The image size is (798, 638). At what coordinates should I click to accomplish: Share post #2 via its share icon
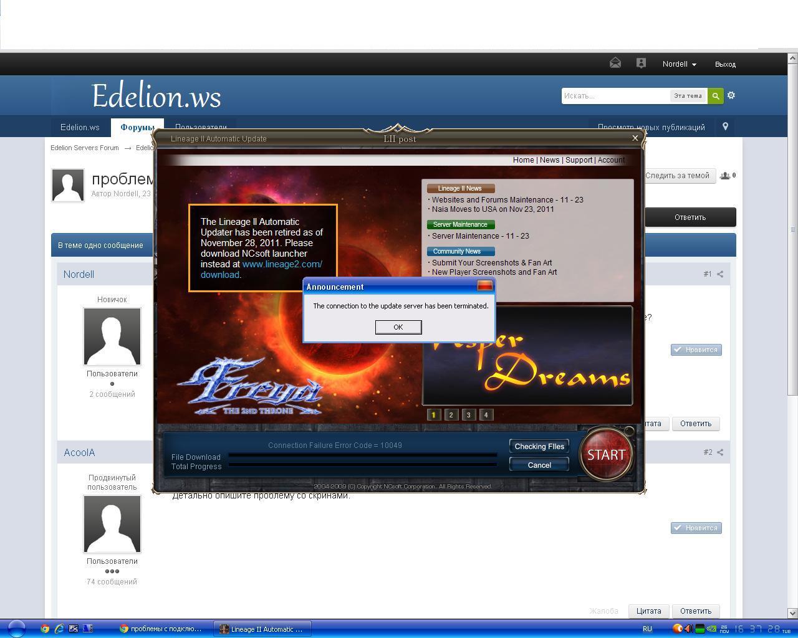click(720, 452)
